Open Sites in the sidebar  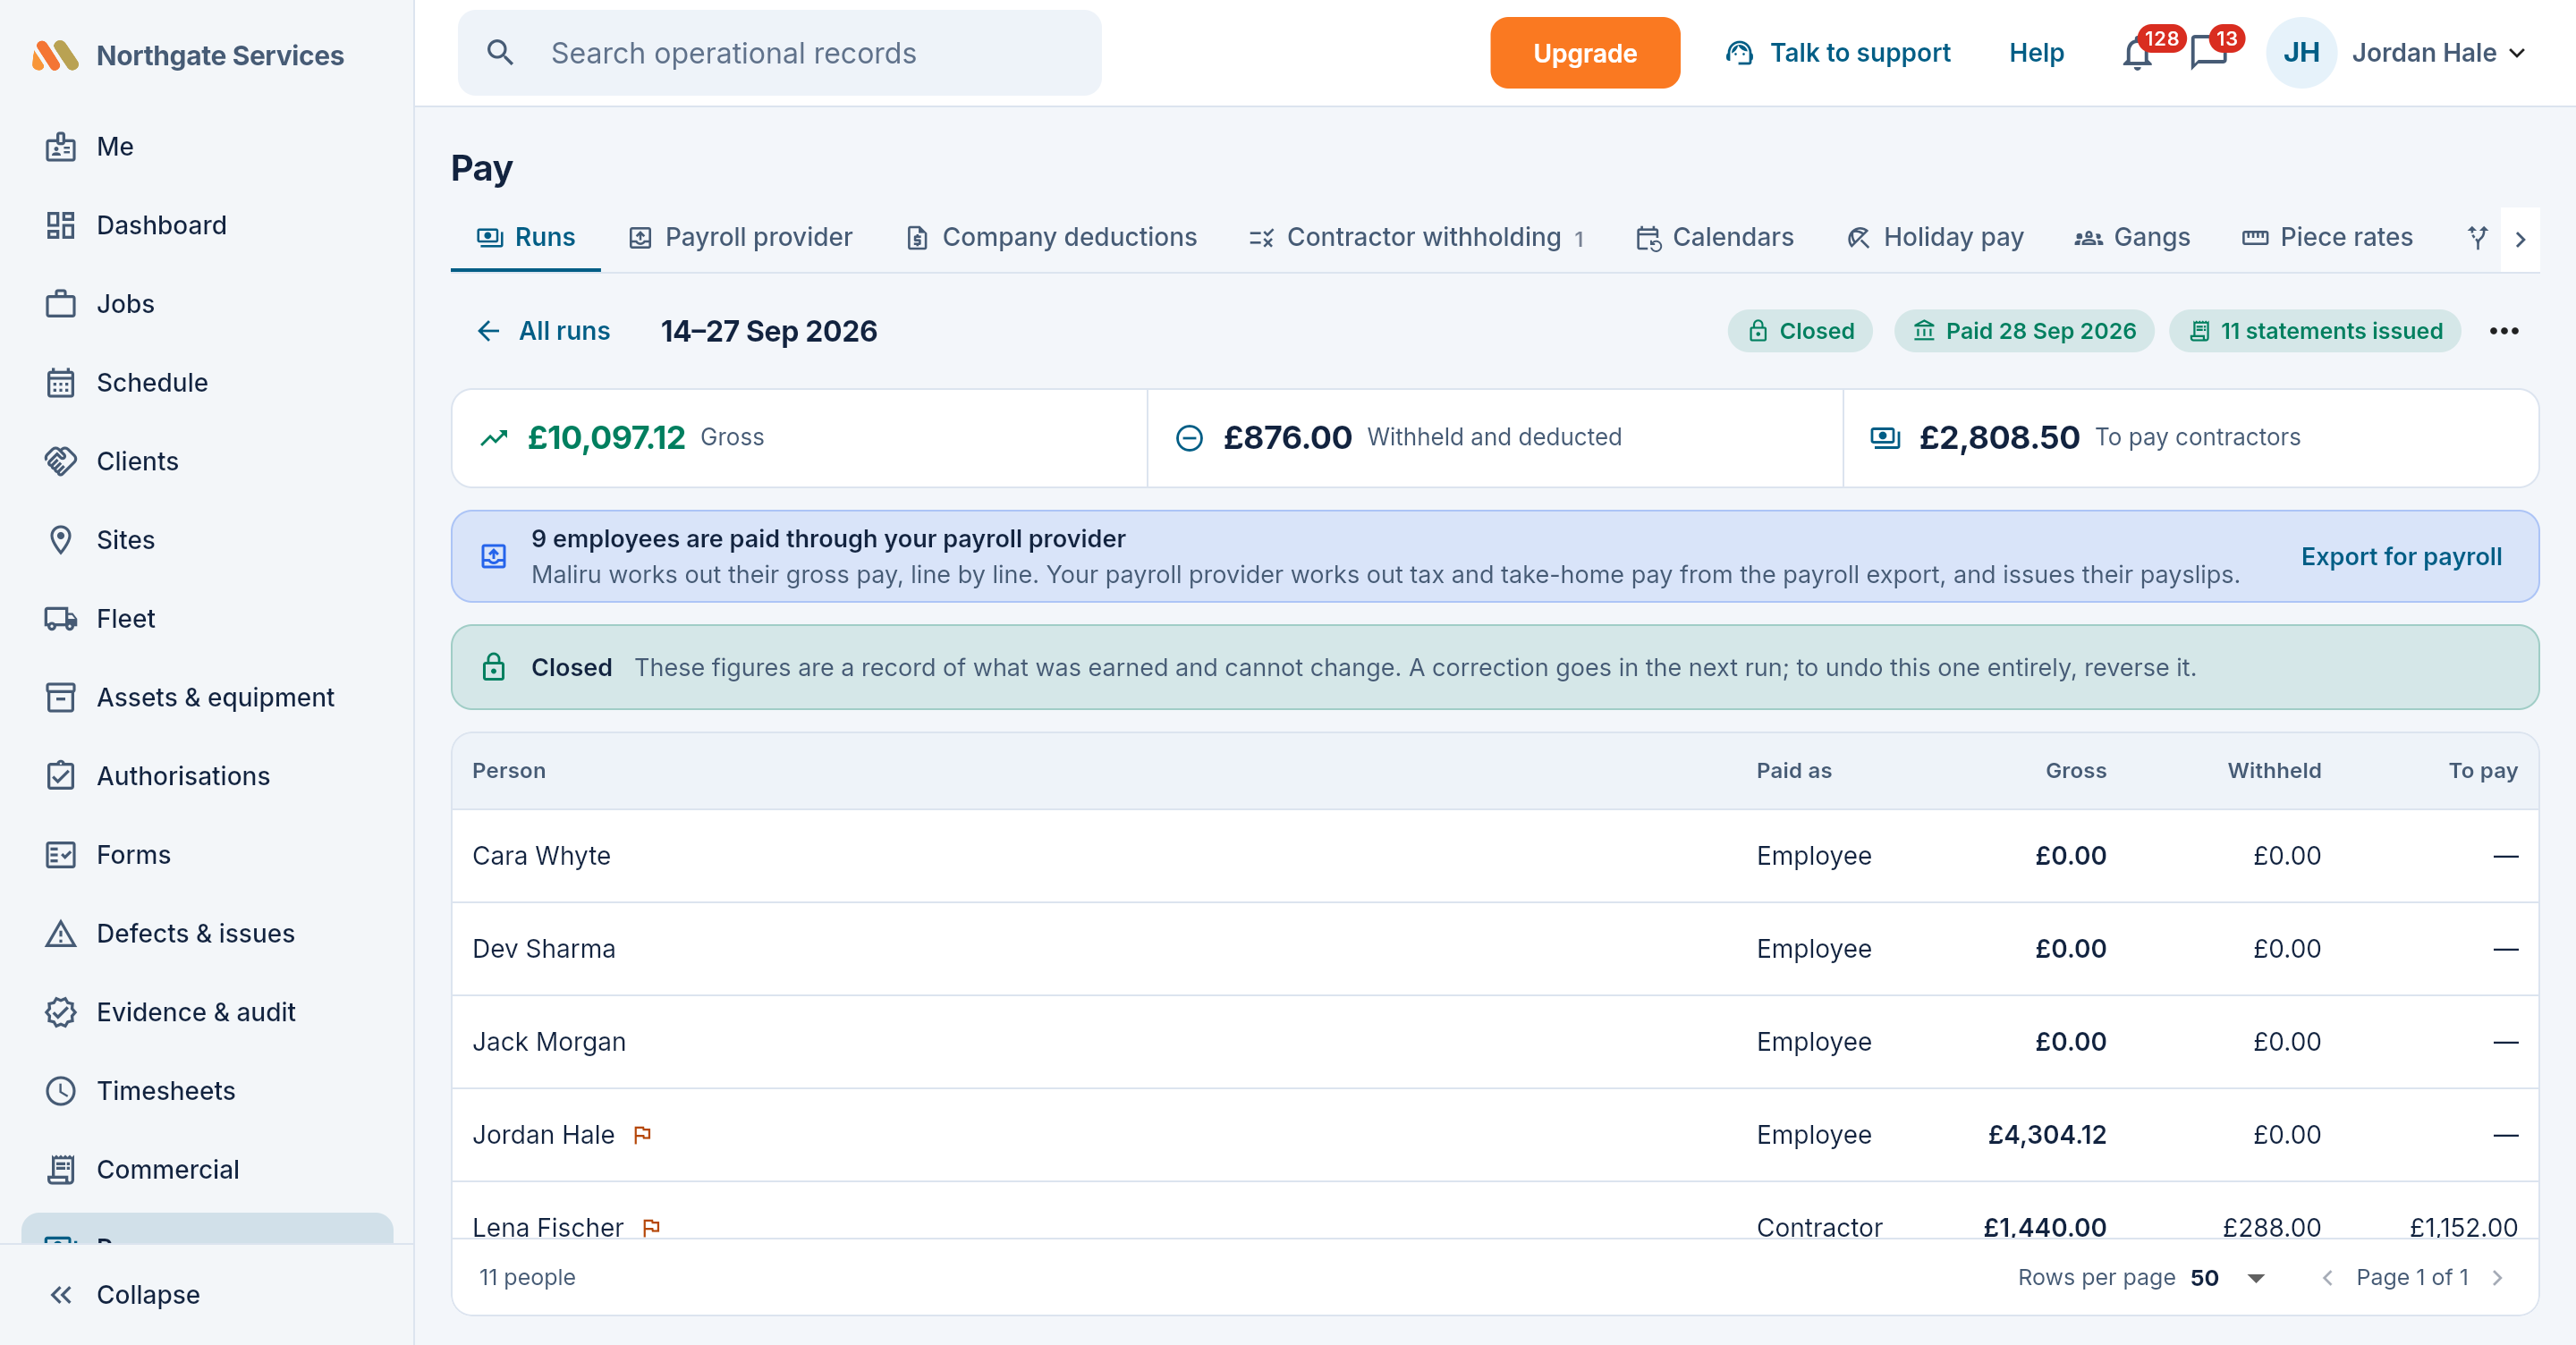point(207,540)
